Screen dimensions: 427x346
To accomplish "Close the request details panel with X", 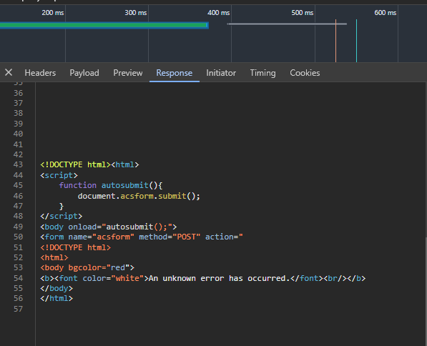I will tap(9, 72).
